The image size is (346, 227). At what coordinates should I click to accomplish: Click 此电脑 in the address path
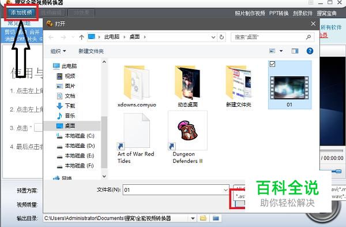pyautogui.click(x=112, y=37)
